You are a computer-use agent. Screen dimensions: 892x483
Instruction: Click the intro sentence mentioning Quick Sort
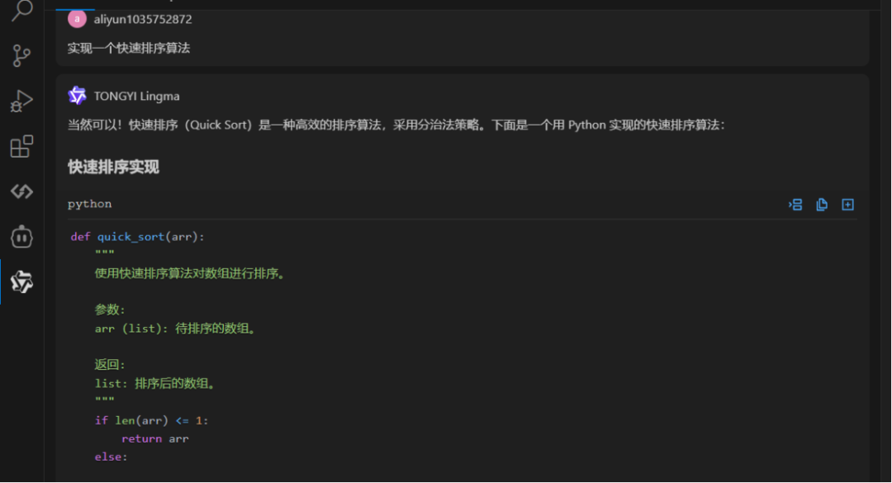pos(396,125)
